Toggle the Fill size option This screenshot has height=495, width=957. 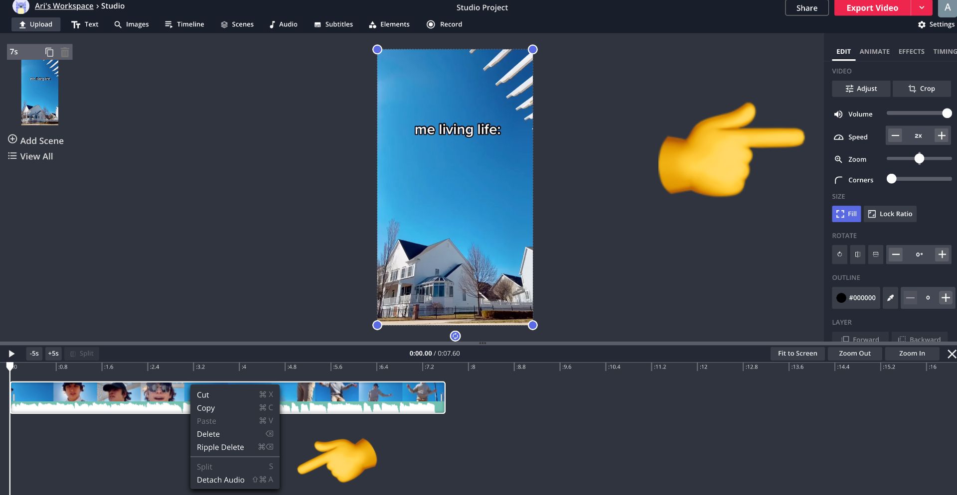pyautogui.click(x=846, y=214)
